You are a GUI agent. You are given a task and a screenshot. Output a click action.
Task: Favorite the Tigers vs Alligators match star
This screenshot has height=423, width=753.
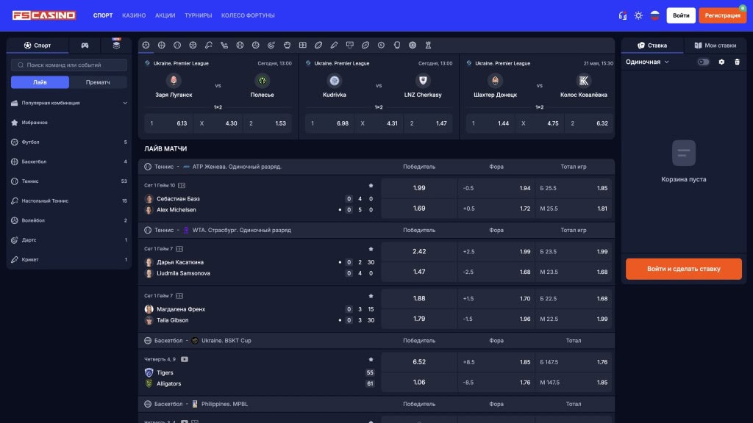click(371, 359)
